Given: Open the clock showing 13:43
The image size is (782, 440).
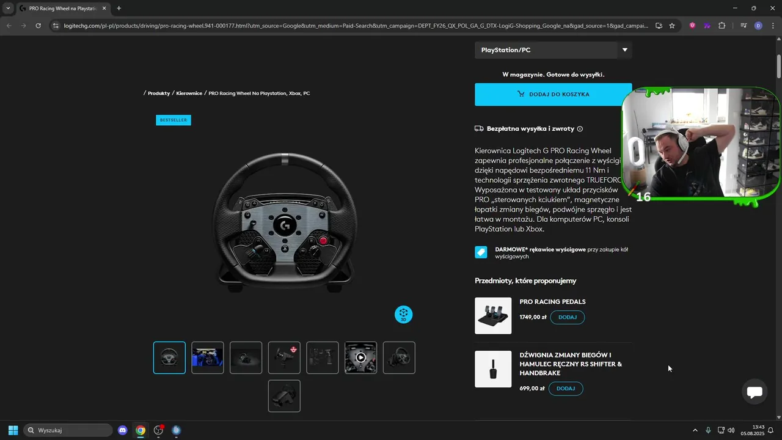Looking at the screenshot, I should click(753, 430).
